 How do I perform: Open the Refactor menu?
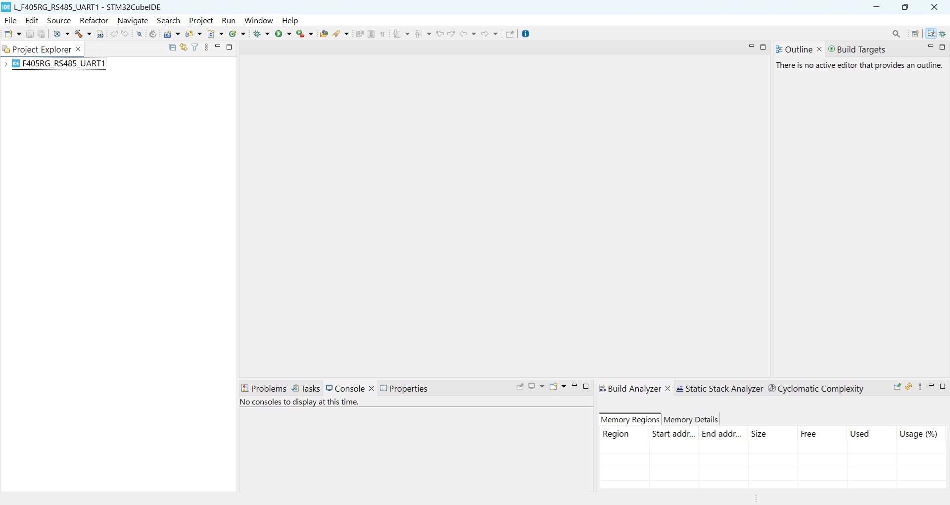coord(94,21)
